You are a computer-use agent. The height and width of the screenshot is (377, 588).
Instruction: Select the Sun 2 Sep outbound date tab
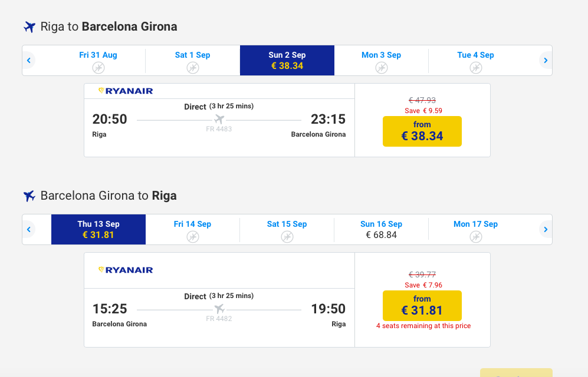287,60
